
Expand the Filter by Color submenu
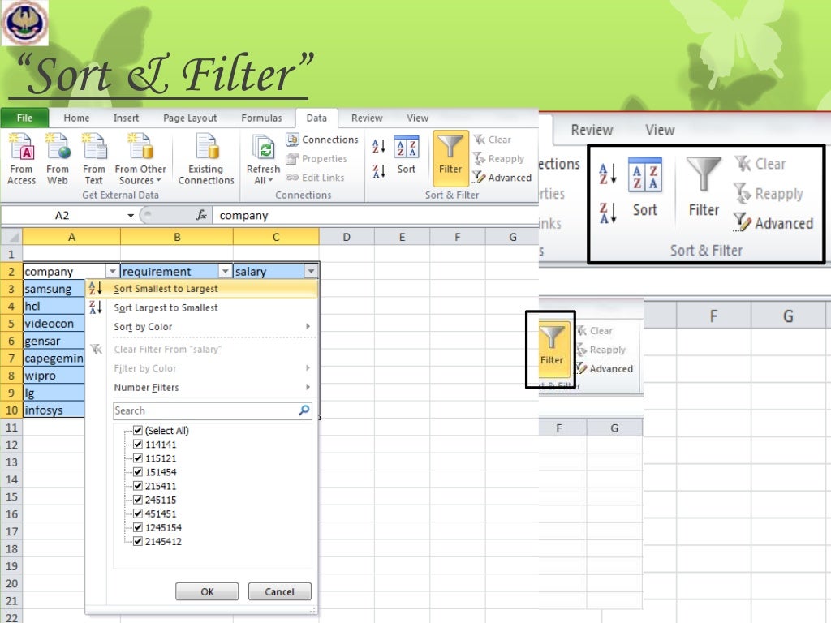pos(308,367)
